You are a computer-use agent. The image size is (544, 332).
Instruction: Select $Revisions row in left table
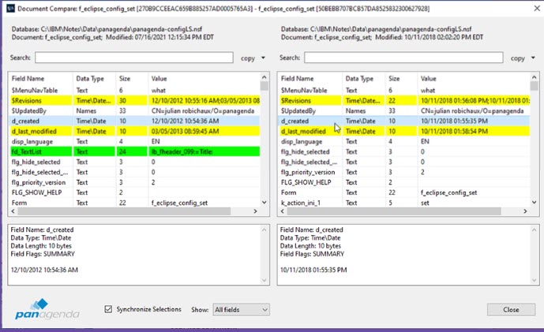point(134,100)
